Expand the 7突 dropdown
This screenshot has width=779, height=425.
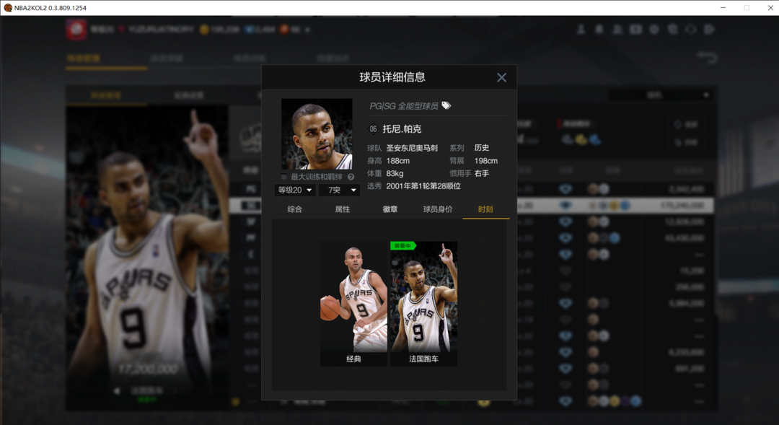click(x=339, y=190)
